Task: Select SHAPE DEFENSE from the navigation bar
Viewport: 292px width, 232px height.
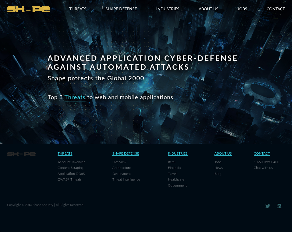Action: 121,9
